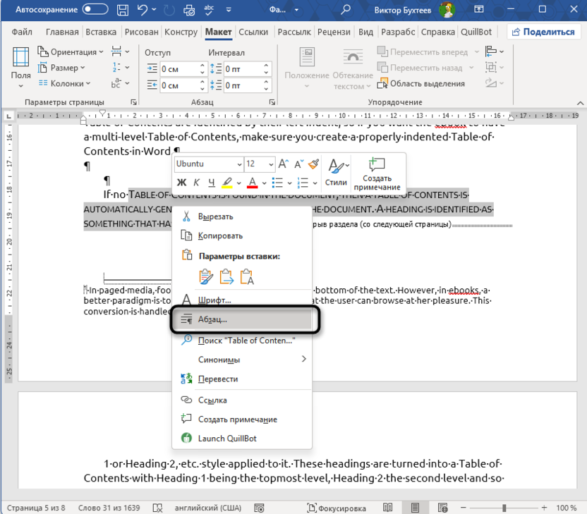Toggle italic with the К button

pos(196,183)
